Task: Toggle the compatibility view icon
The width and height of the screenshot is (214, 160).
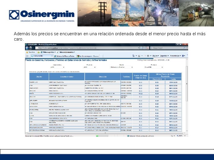Action: click(141, 48)
